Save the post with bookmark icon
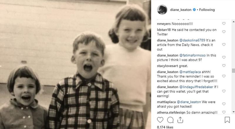Screen dimensions: 235x129 click(227, 120)
